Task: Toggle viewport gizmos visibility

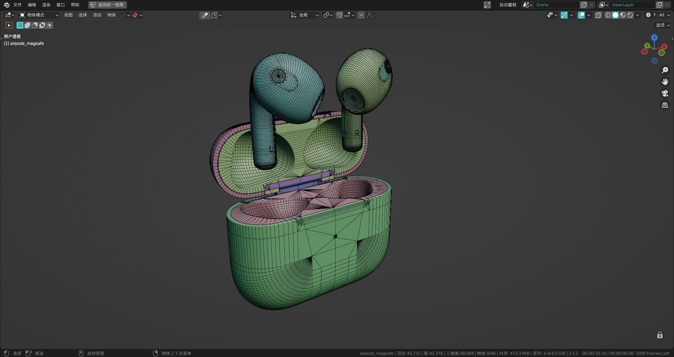Action: tap(564, 15)
